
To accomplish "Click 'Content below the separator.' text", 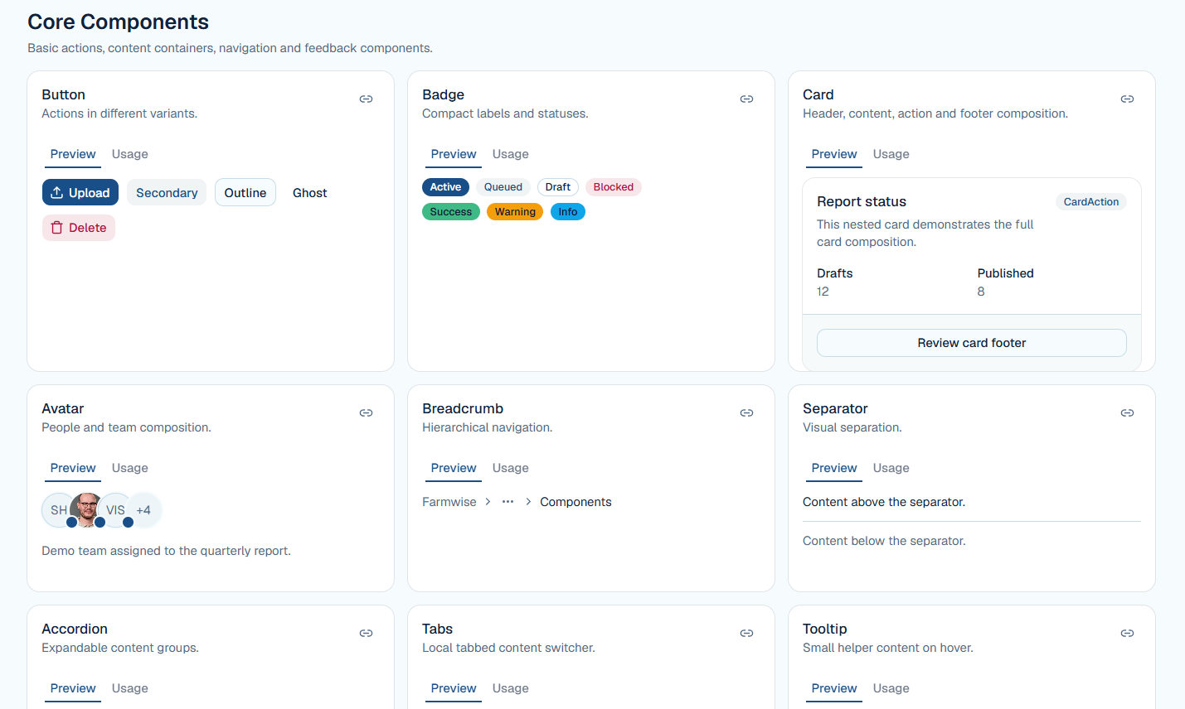I will pyautogui.click(x=884, y=541).
